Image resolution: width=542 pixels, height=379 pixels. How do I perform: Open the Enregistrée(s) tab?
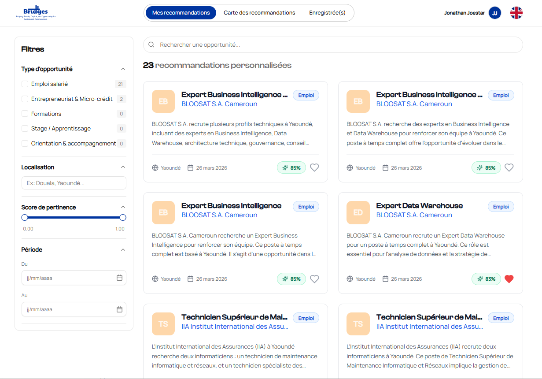(x=327, y=13)
